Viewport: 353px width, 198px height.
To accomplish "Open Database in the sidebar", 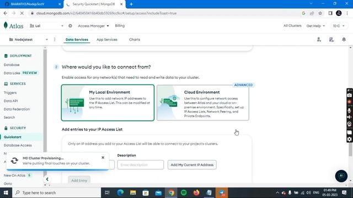I will point(12,65).
